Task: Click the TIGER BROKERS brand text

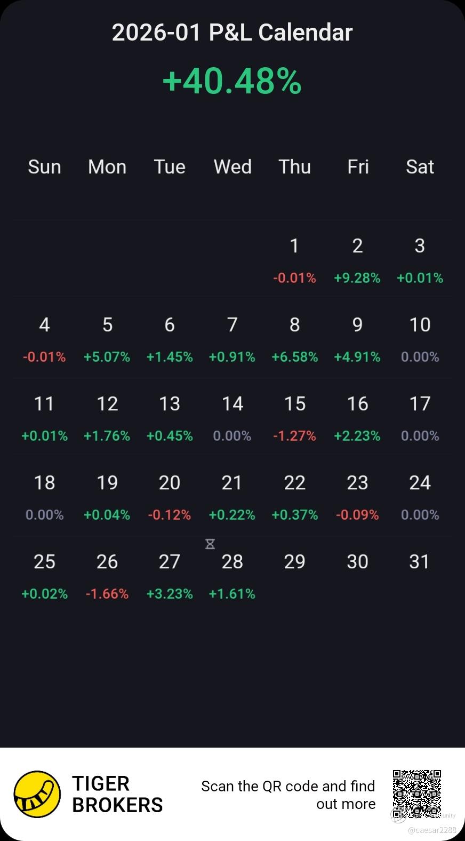Action: click(x=117, y=794)
